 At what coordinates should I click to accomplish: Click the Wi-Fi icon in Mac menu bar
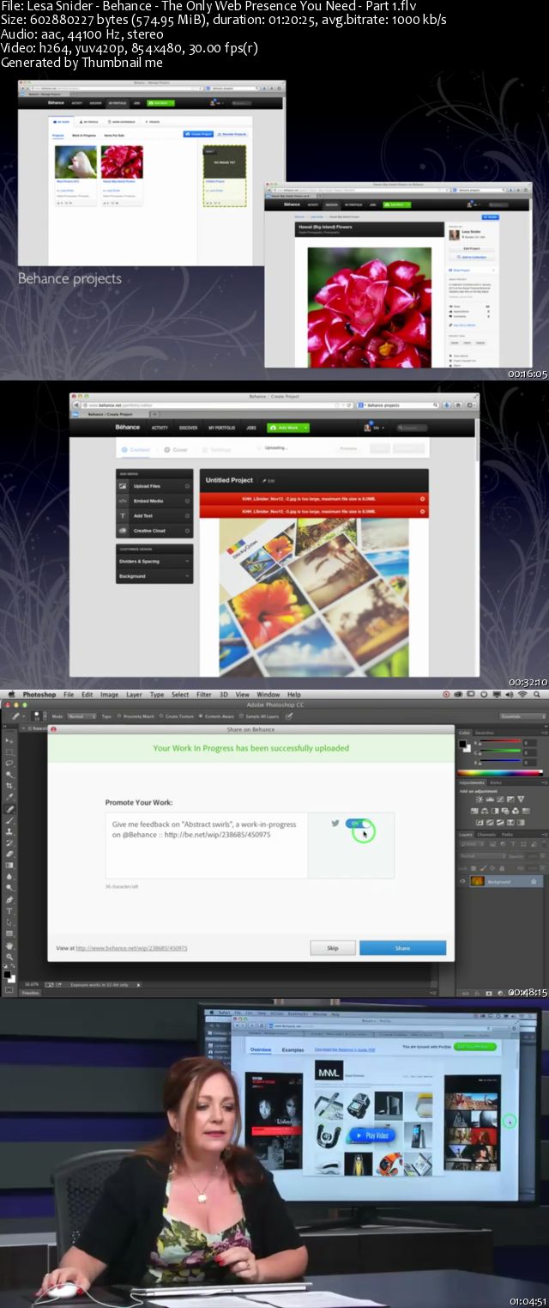click(522, 694)
